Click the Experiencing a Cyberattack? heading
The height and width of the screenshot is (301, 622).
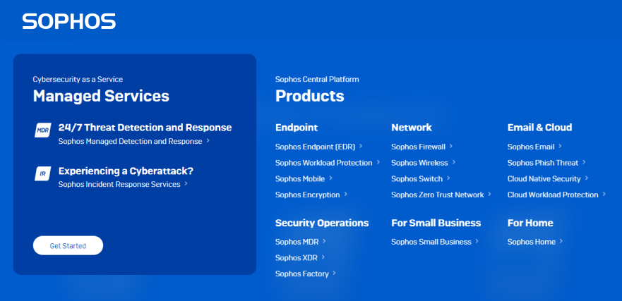126,171
